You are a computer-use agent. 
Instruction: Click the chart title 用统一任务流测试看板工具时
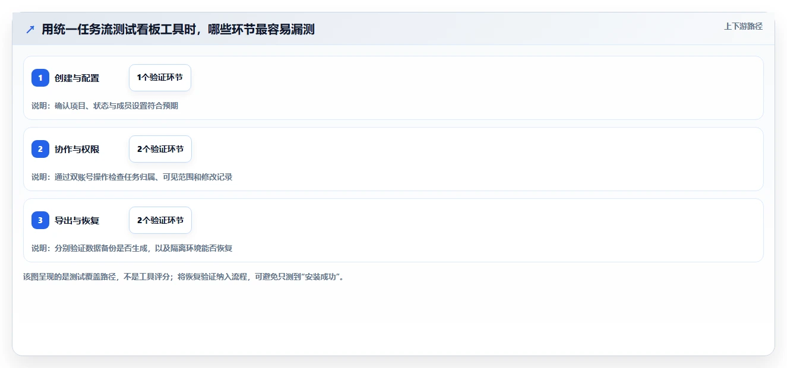click(x=178, y=30)
